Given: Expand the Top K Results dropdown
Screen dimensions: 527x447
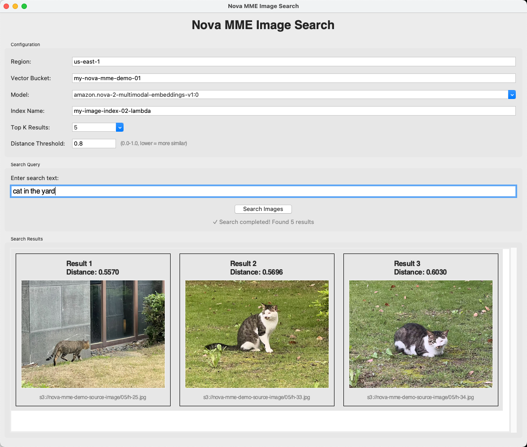Looking at the screenshot, I should [120, 128].
